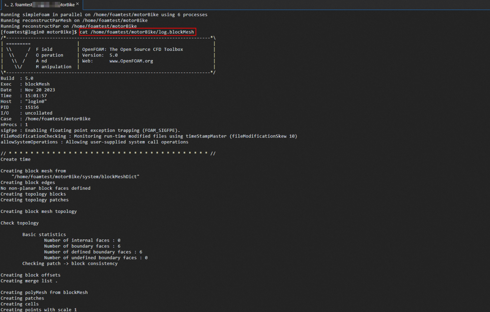
Task: Click the 'Creating merge list .' line
Action: point(29,281)
